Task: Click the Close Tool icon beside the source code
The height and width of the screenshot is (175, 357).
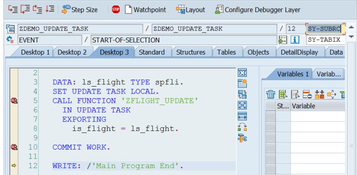Action: (x=242, y=73)
